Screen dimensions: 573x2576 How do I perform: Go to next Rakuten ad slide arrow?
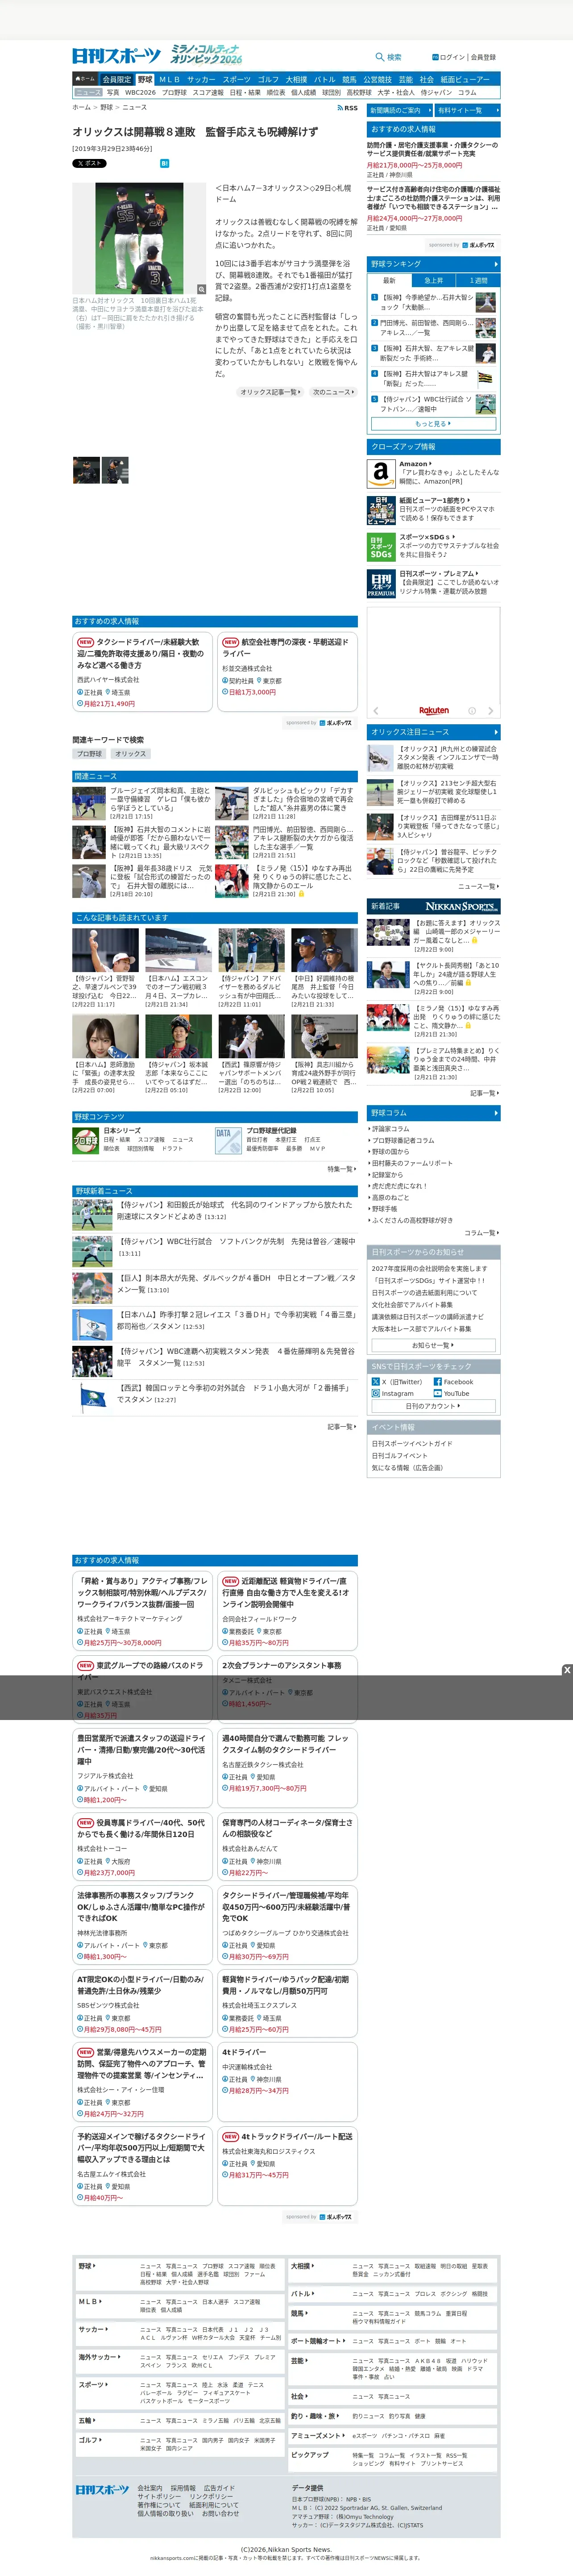click(491, 711)
